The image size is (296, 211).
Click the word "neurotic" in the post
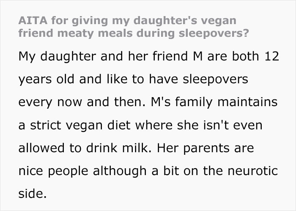coord(252,170)
